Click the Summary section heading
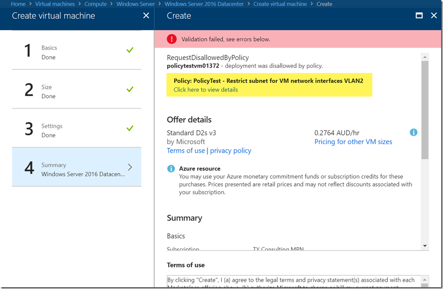Image resolution: width=443 pixels, height=289 pixels. (x=184, y=218)
